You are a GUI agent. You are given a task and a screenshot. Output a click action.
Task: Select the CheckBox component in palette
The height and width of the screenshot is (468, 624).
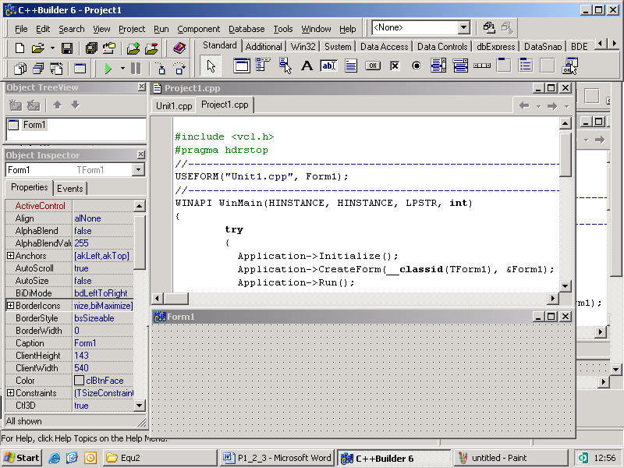395,66
